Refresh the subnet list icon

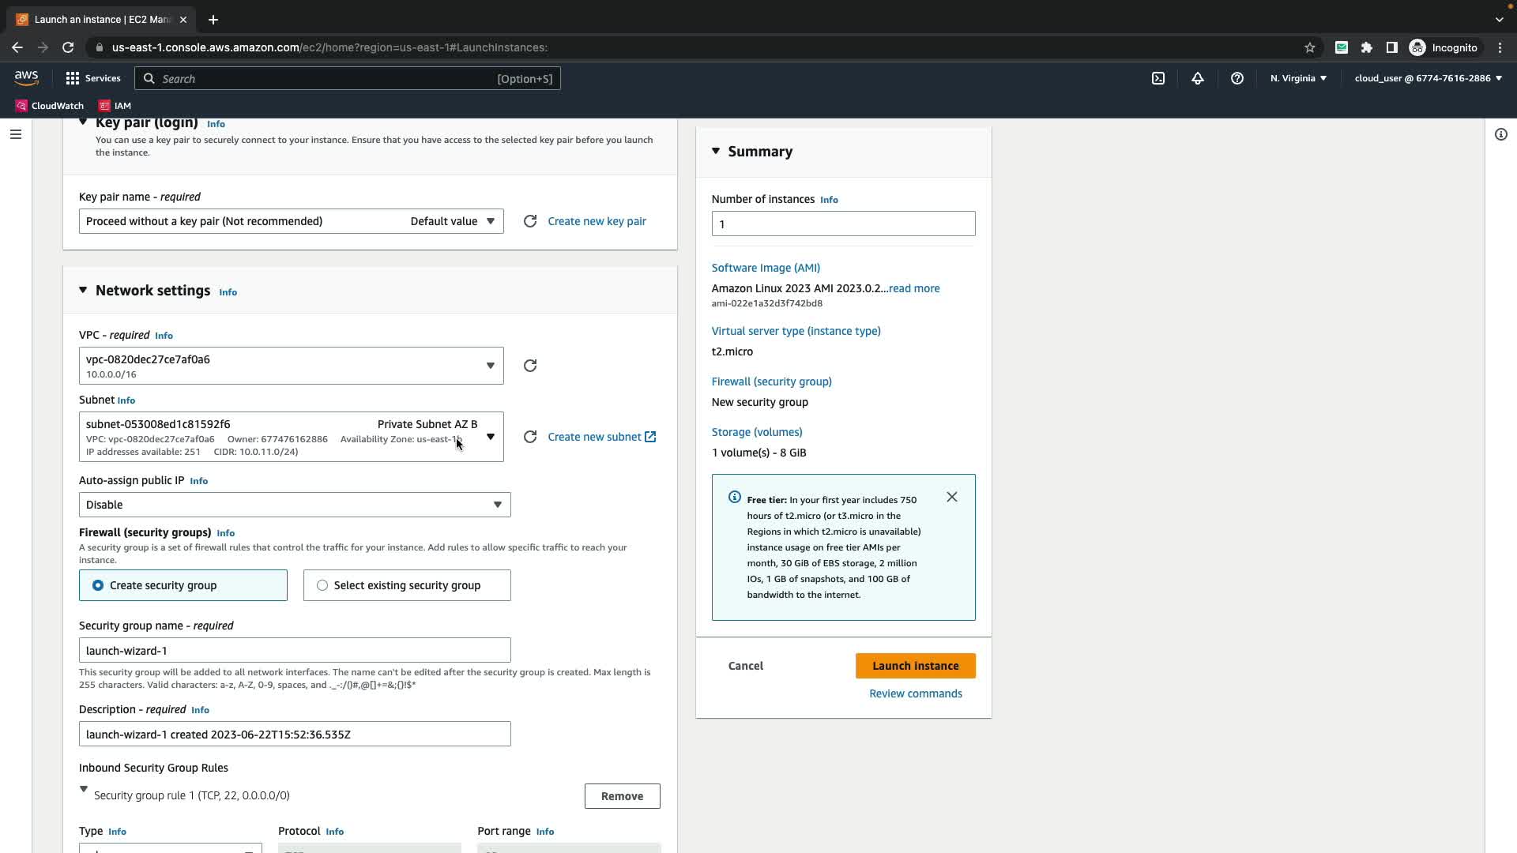[530, 437]
